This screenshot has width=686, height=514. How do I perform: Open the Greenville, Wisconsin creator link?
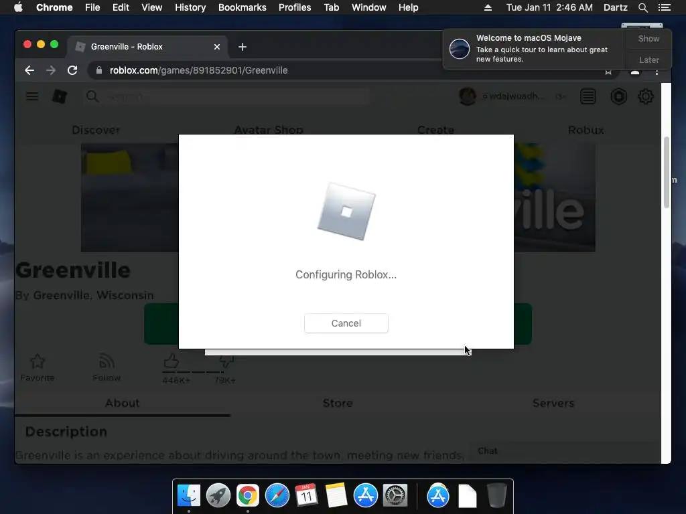[94, 295]
